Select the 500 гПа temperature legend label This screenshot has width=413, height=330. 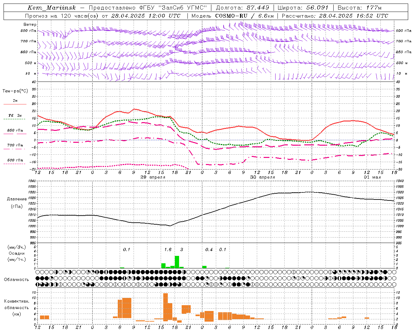coord(15,160)
